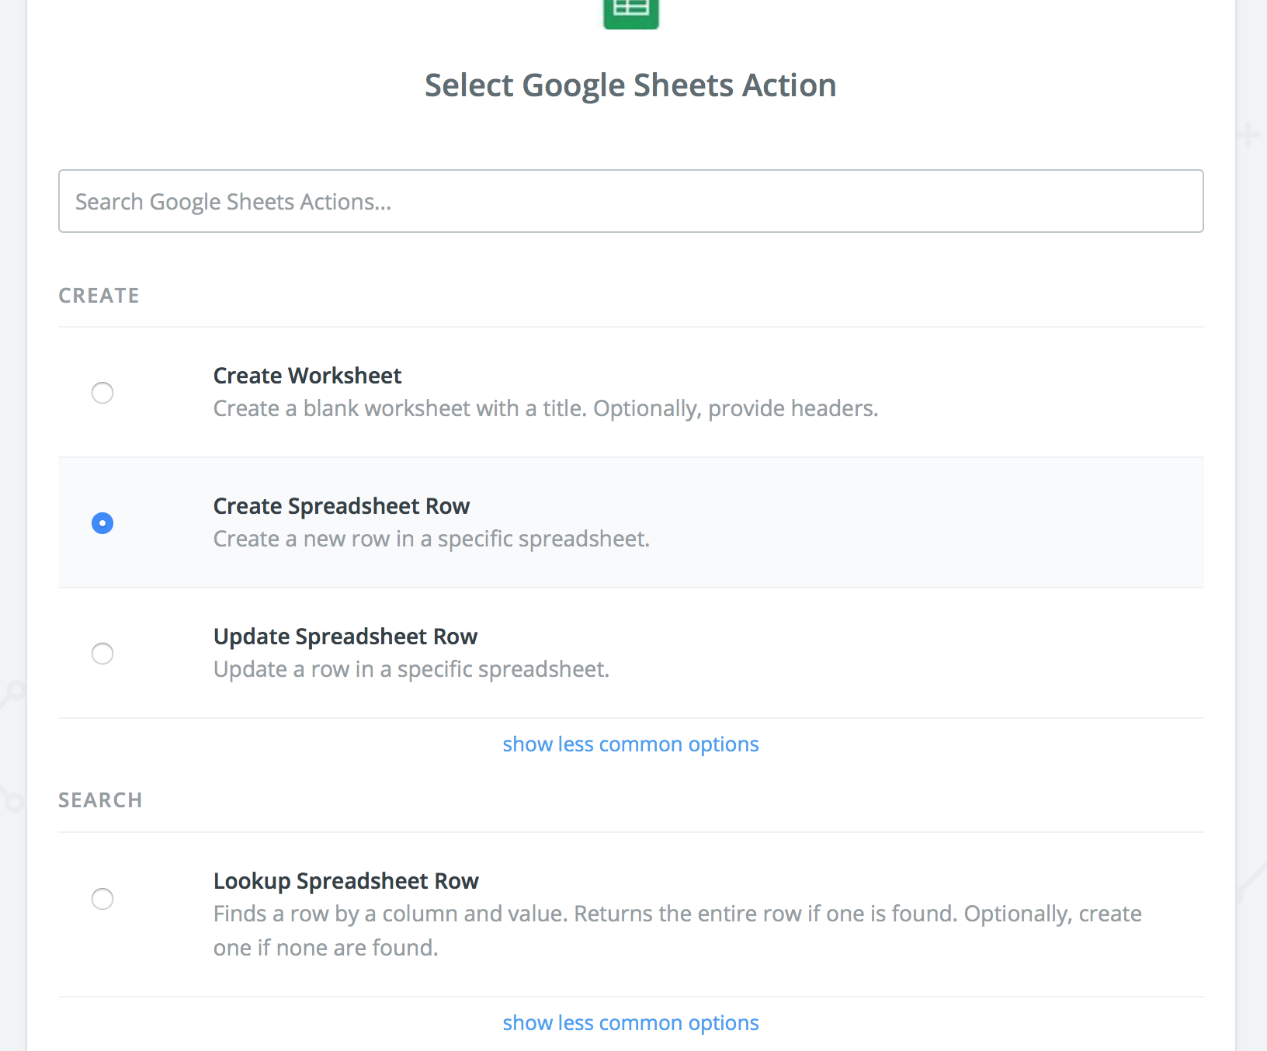
Task: Click the green Google Sheets icon
Action: coord(631,14)
